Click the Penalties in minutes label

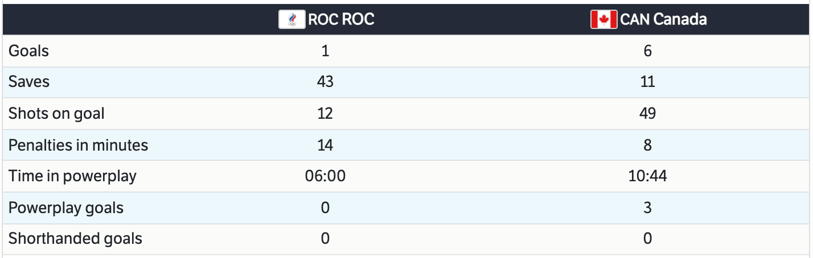click(78, 145)
